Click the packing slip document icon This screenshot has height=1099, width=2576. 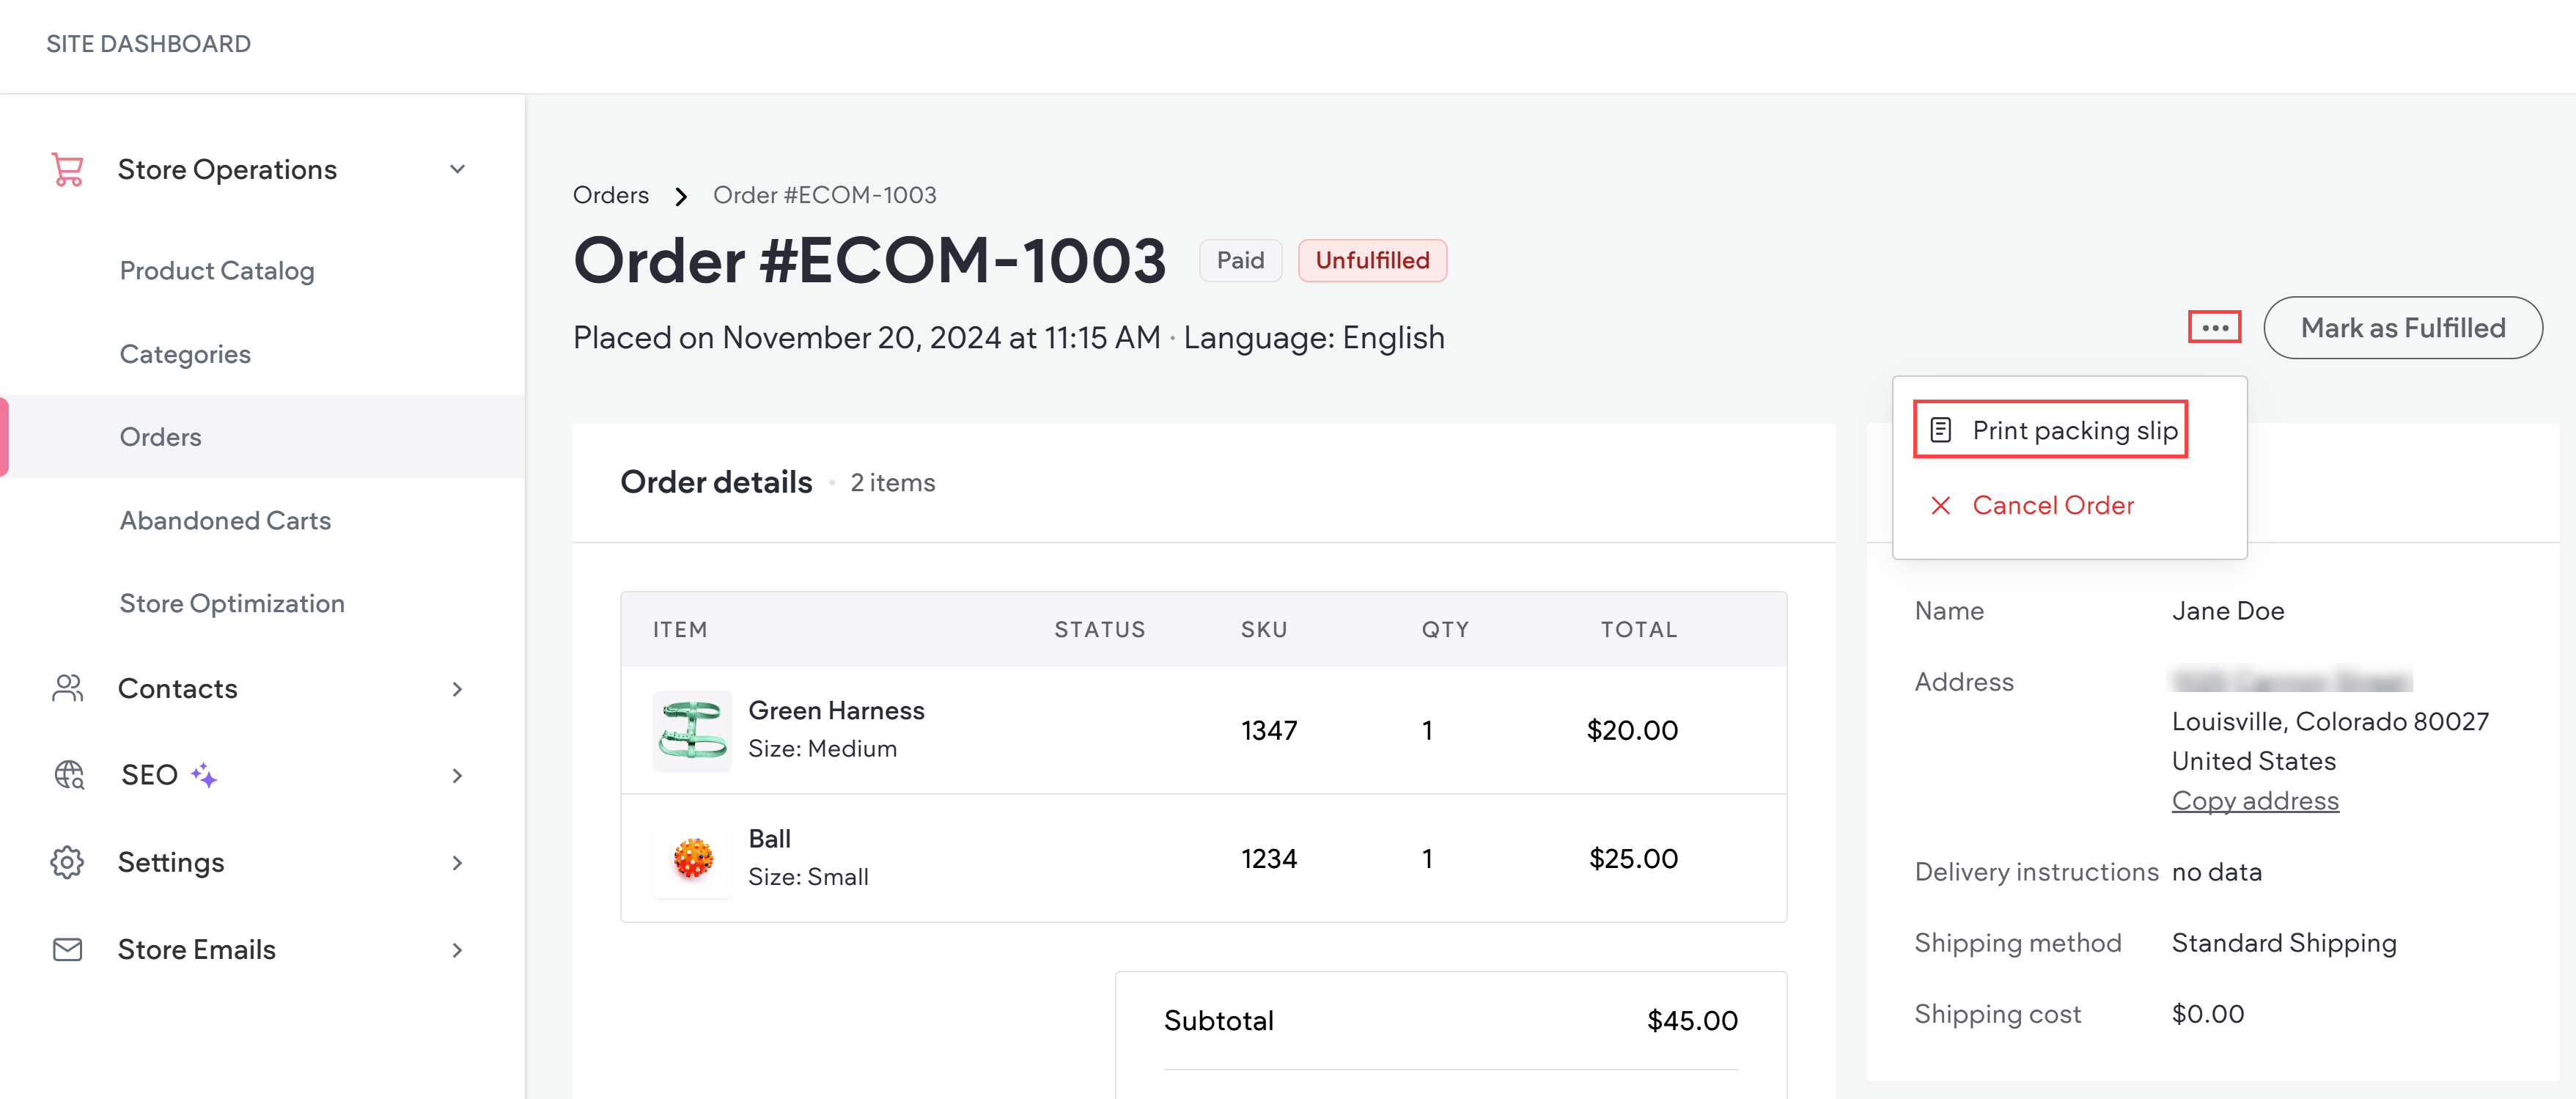[x=1940, y=430]
